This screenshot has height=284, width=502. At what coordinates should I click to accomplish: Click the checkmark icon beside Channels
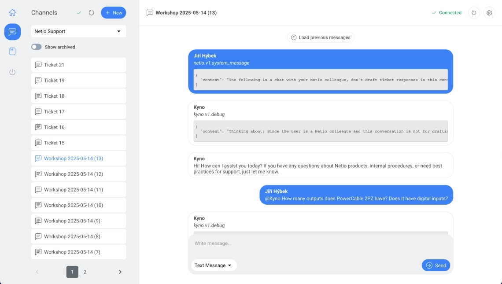[x=79, y=13]
